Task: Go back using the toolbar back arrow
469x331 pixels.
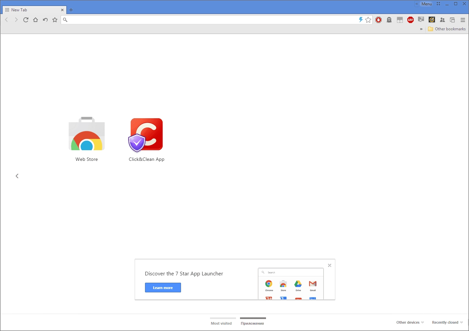Action: [6, 20]
